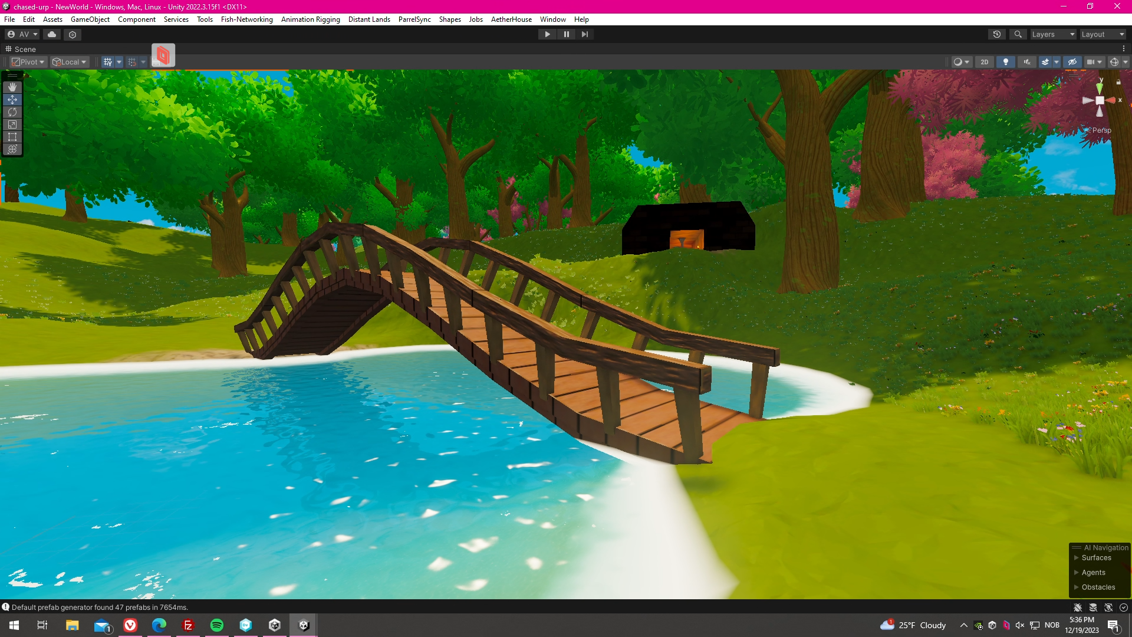Select the combined Transform tool
This screenshot has height=637, width=1132.
[12, 149]
